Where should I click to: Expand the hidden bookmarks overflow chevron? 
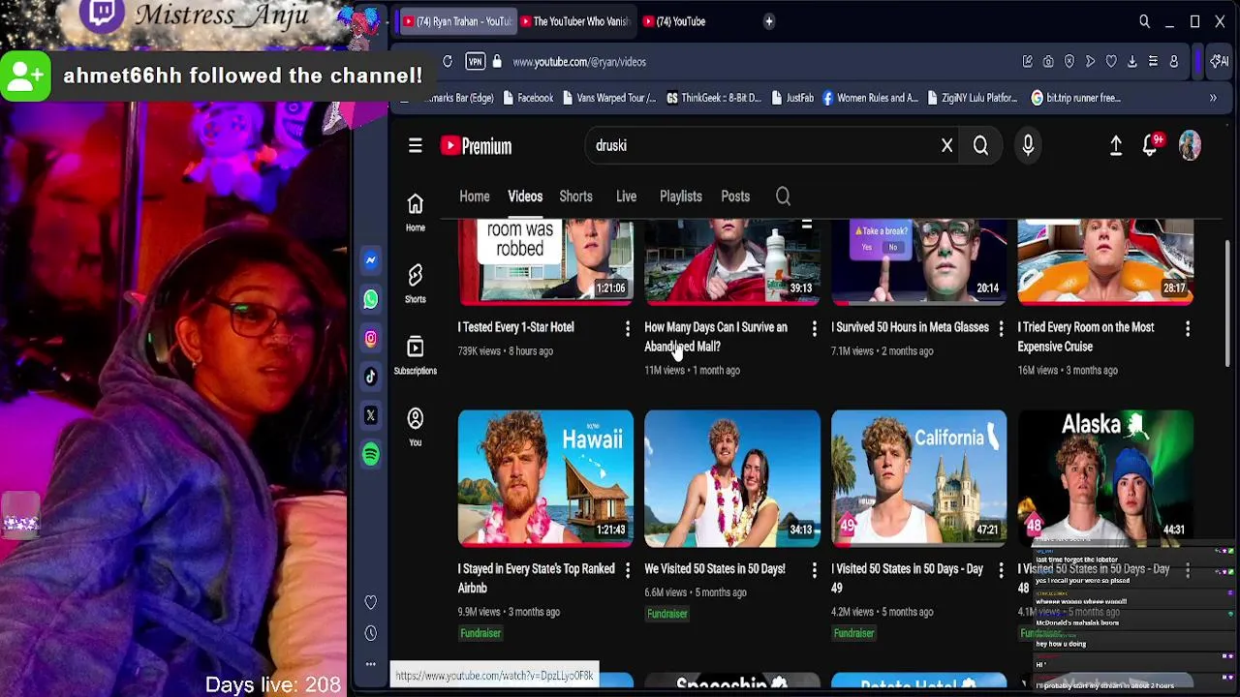pyautogui.click(x=1213, y=98)
